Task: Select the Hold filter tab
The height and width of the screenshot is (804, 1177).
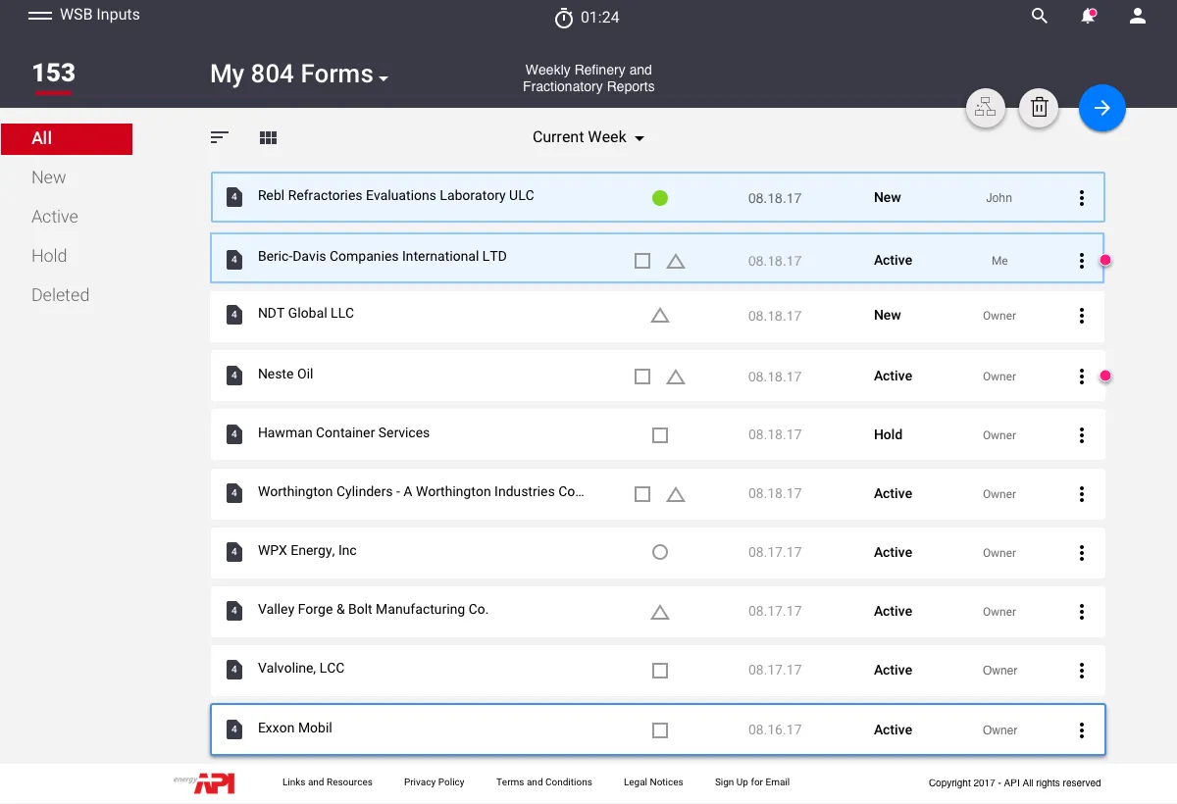Action: [49, 256]
